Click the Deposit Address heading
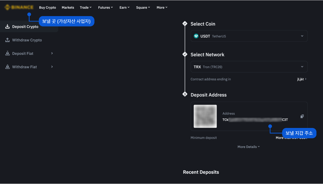 click(208, 95)
